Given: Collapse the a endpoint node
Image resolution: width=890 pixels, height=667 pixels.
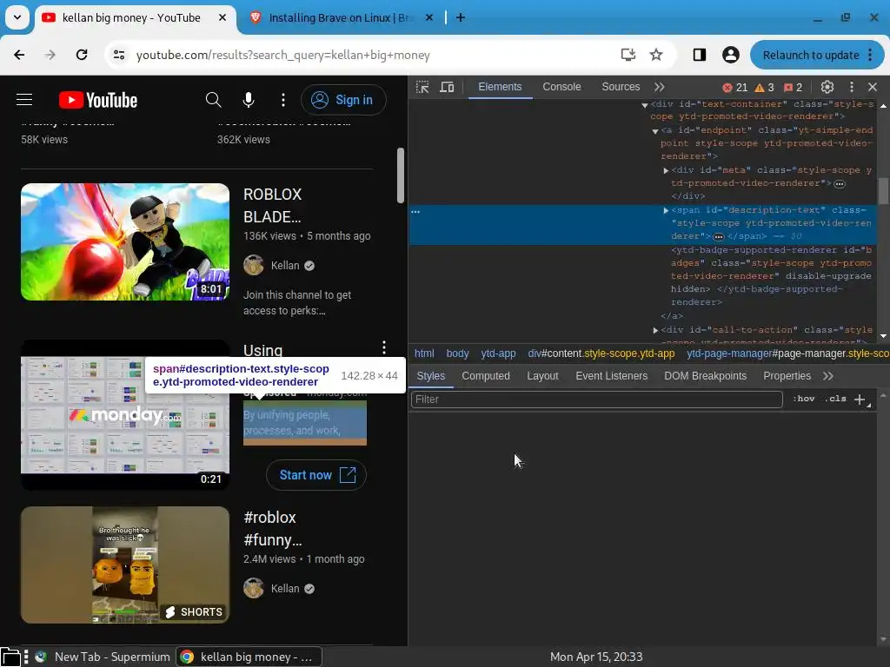Looking at the screenshot, I should click(655, 131).
